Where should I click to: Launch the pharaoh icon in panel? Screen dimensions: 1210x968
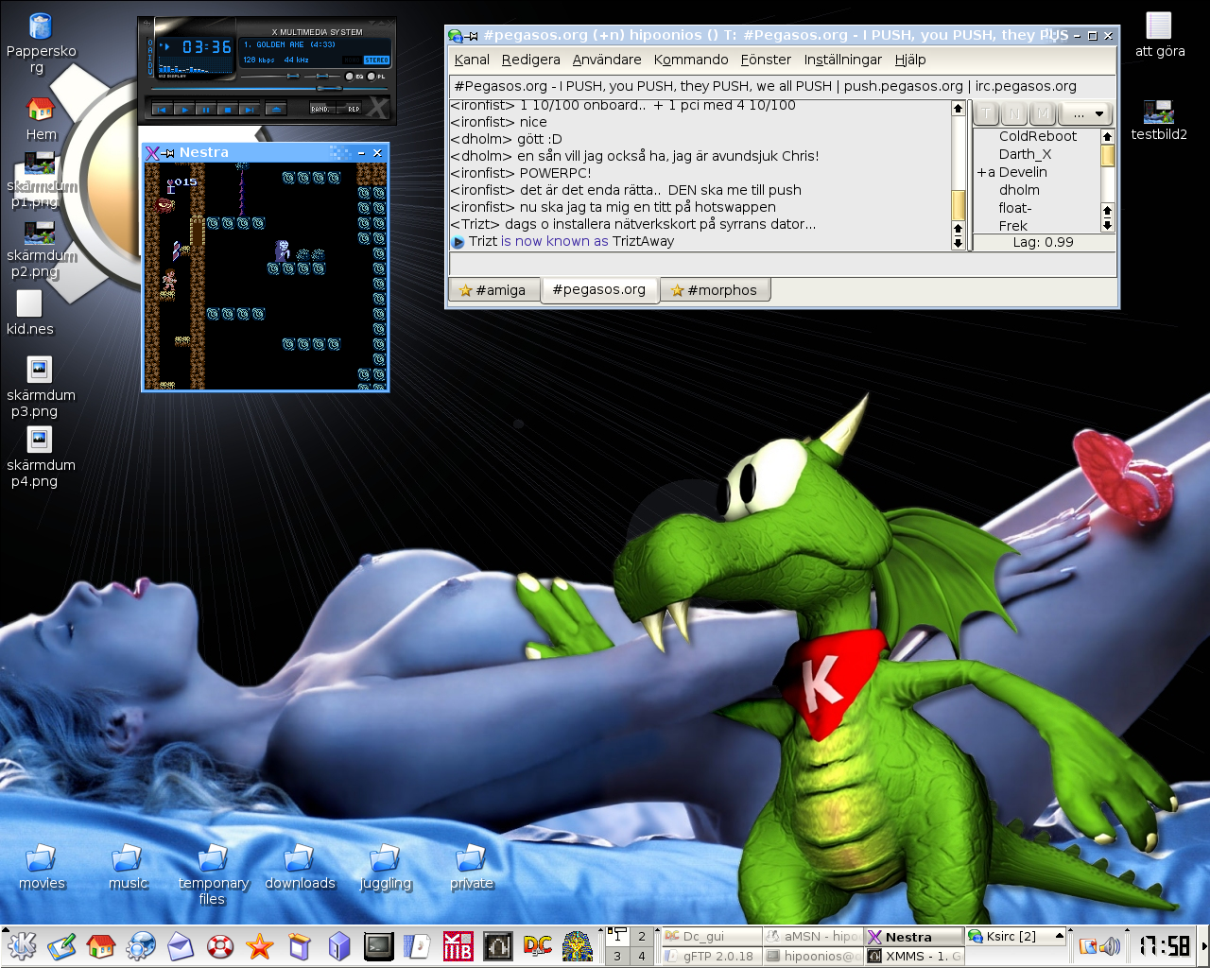click(x=578, y=945)
